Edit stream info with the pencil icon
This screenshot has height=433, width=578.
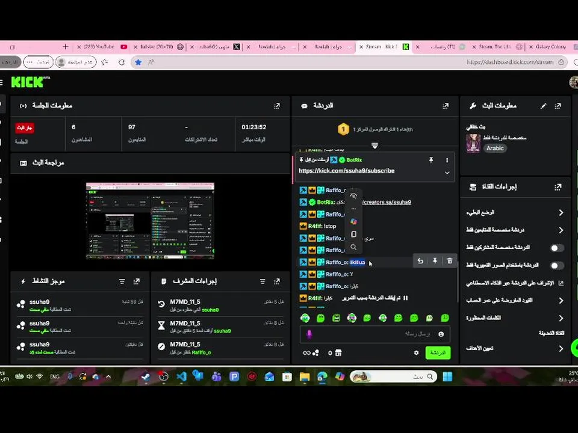coord(543,106)
